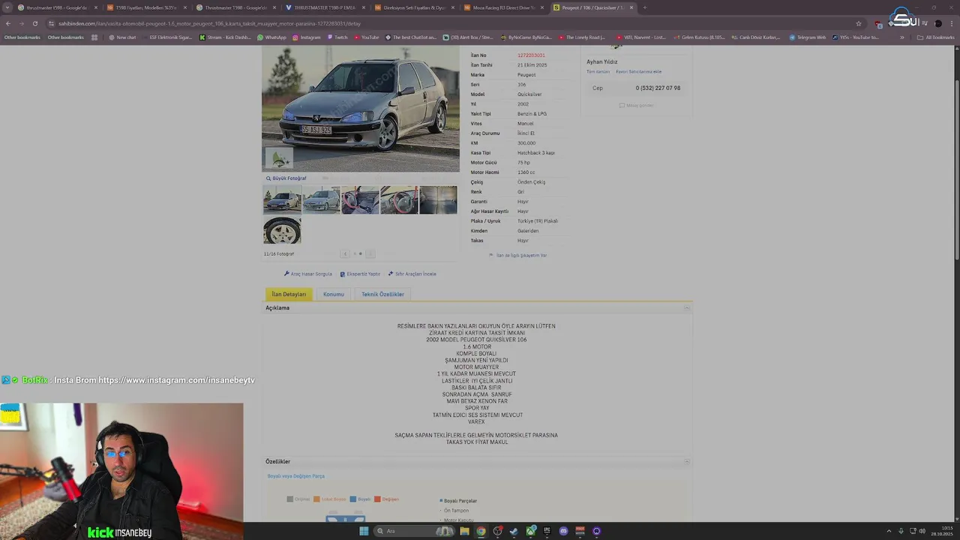Open 'New chat' bookmark

pyautogui.click(x=122, y=37)
